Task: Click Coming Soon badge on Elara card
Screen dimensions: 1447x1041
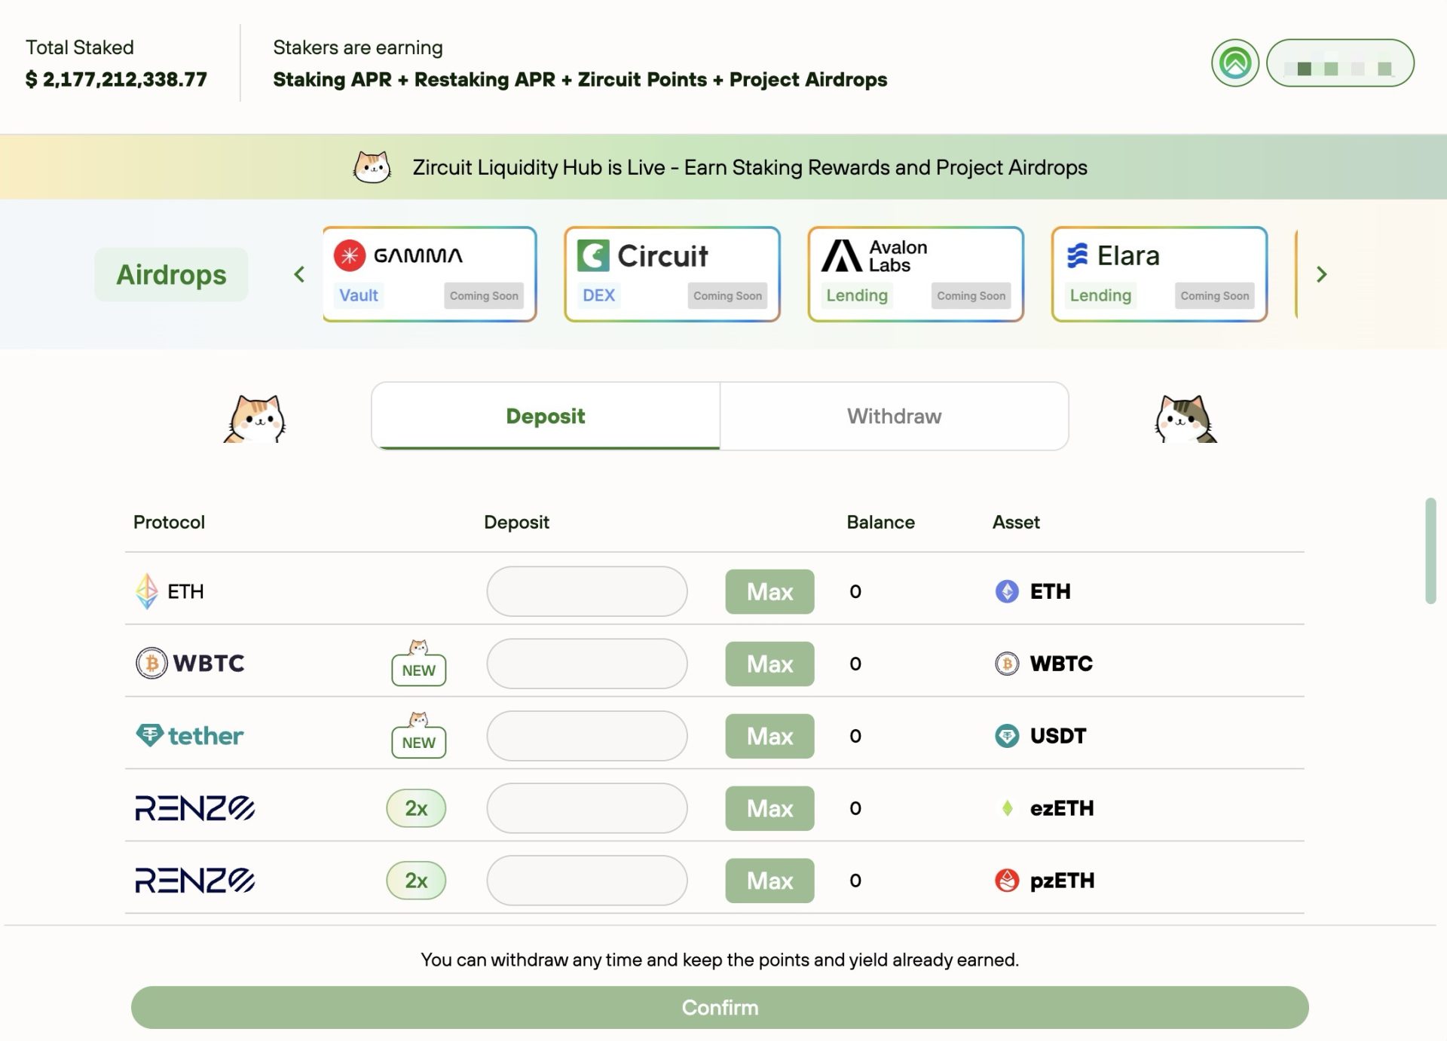Action: 1215,296
